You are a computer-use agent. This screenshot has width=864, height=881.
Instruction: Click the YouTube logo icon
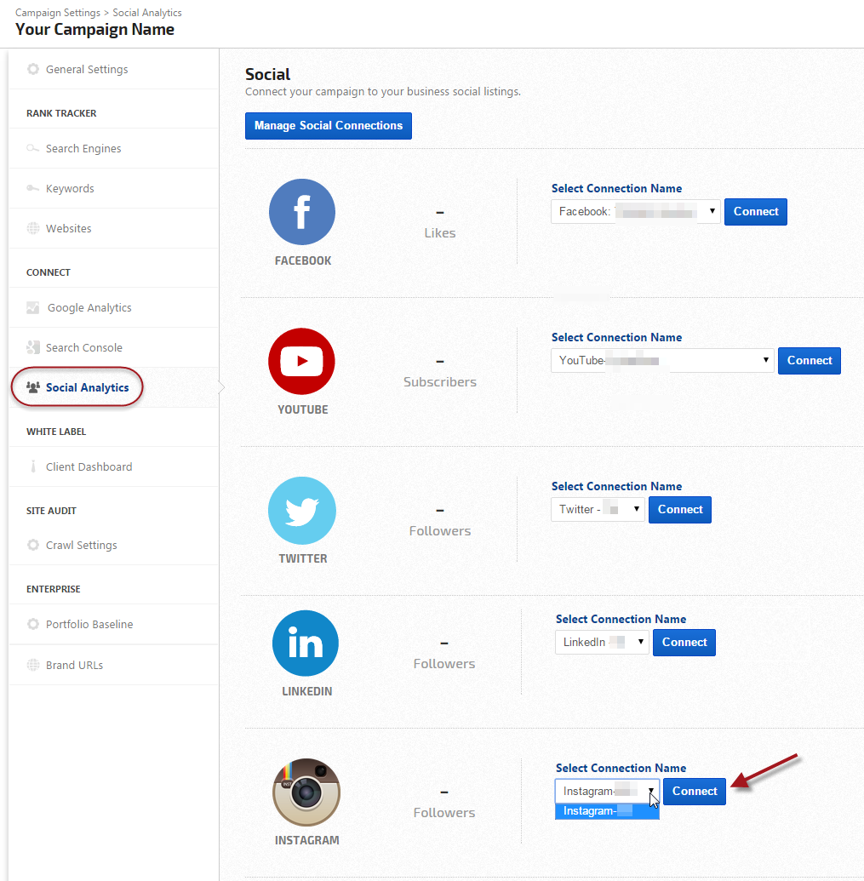[x=301, y=361]
